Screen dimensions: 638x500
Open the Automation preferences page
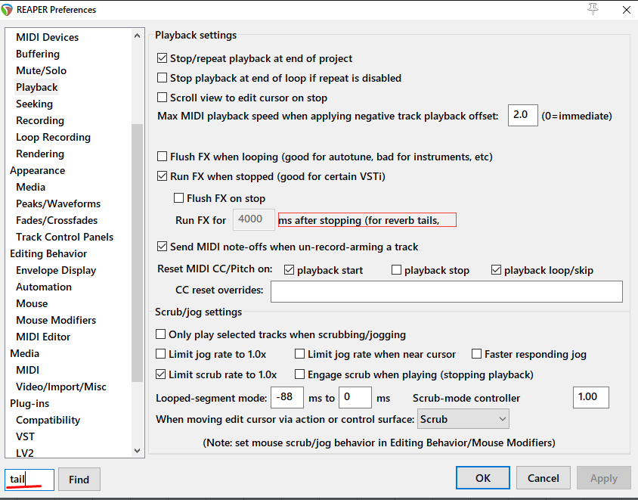pyautogui.click(x=44, y=287)
